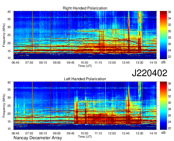The image size is (174, 141).
Task: Click the "dB" unit label of the lower colorbar
Action: coord(163,133)
